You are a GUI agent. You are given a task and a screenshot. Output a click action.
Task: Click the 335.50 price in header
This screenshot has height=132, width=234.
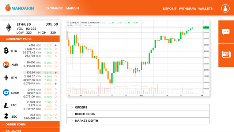(52, 24)
